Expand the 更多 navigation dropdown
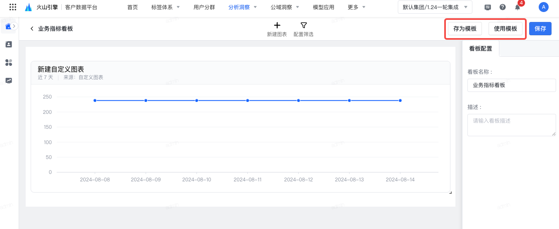Viewport: 559px width, 229px height. click(356, 7)
